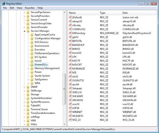
Task: Sort values by the Data column header
Action: [x=139, y=13]
